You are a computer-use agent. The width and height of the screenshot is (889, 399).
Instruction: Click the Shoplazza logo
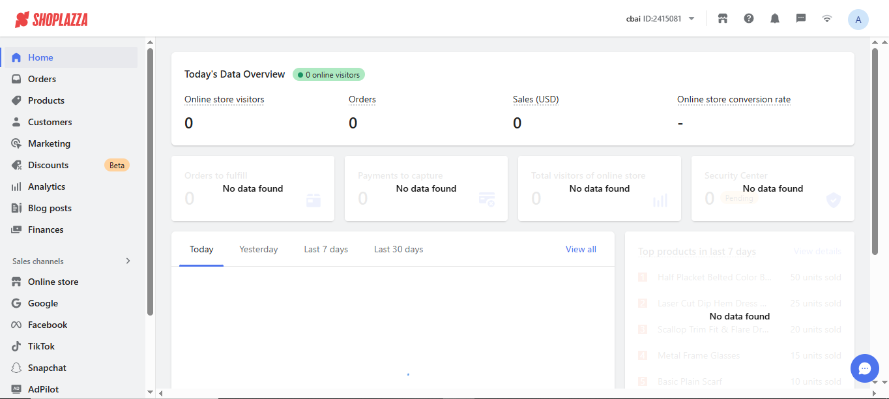coord(51,20)
